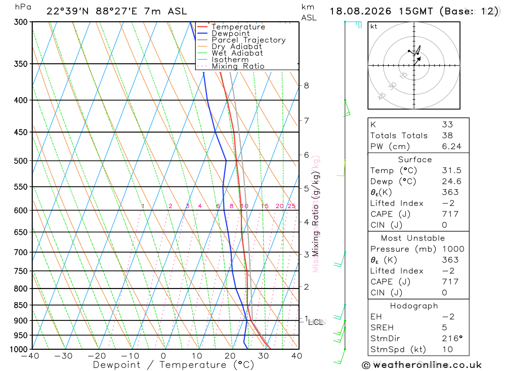Click the Surface CAPE (J) value 717

coord(450,214)
